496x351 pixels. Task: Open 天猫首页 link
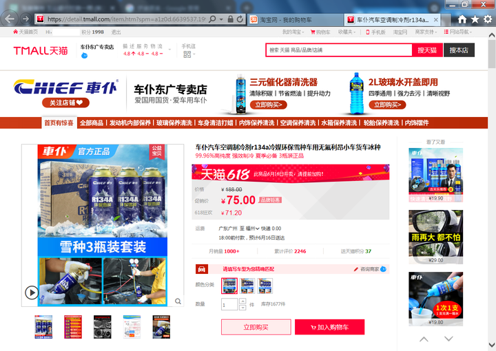pos(25,32)
